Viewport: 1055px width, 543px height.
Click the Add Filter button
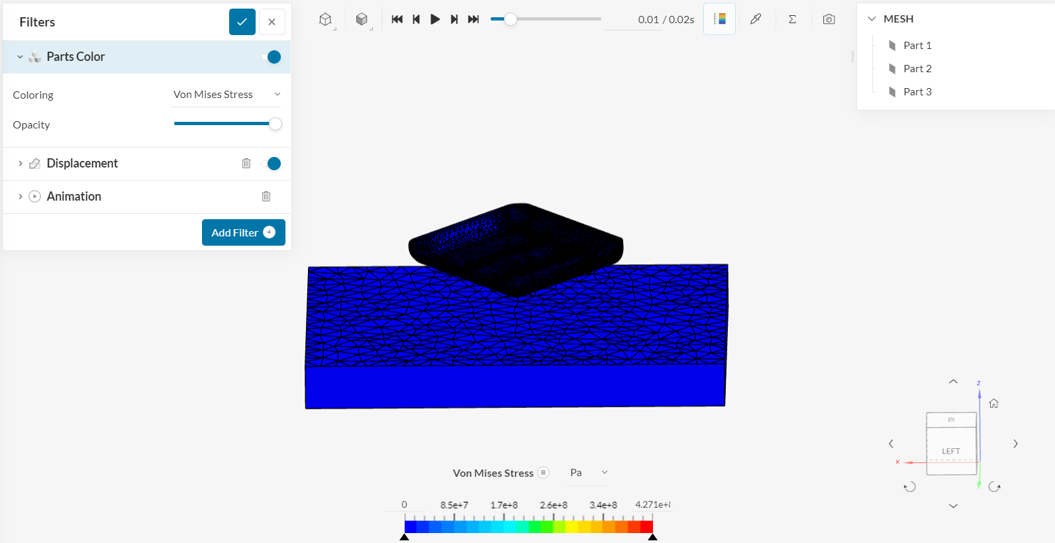[243, 232]
